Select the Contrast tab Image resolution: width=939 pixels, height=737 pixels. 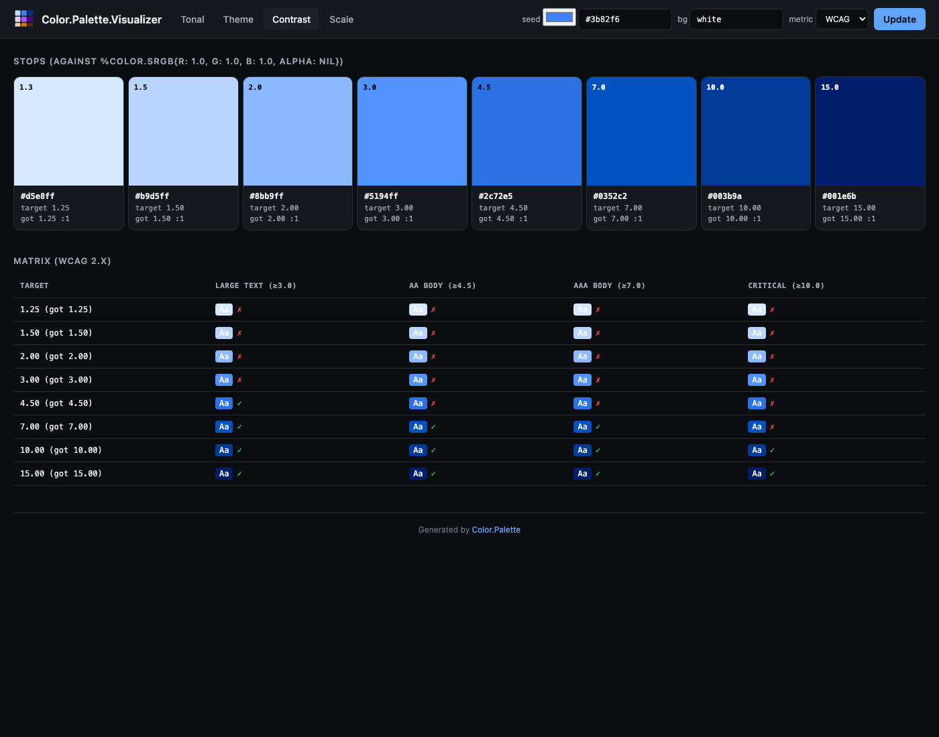(x=291, y=19)
